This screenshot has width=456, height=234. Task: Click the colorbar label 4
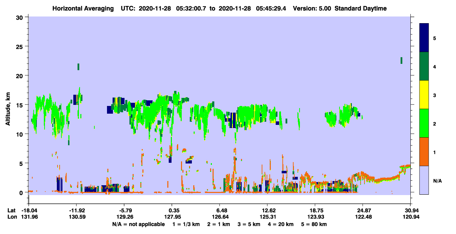point(435,67)
